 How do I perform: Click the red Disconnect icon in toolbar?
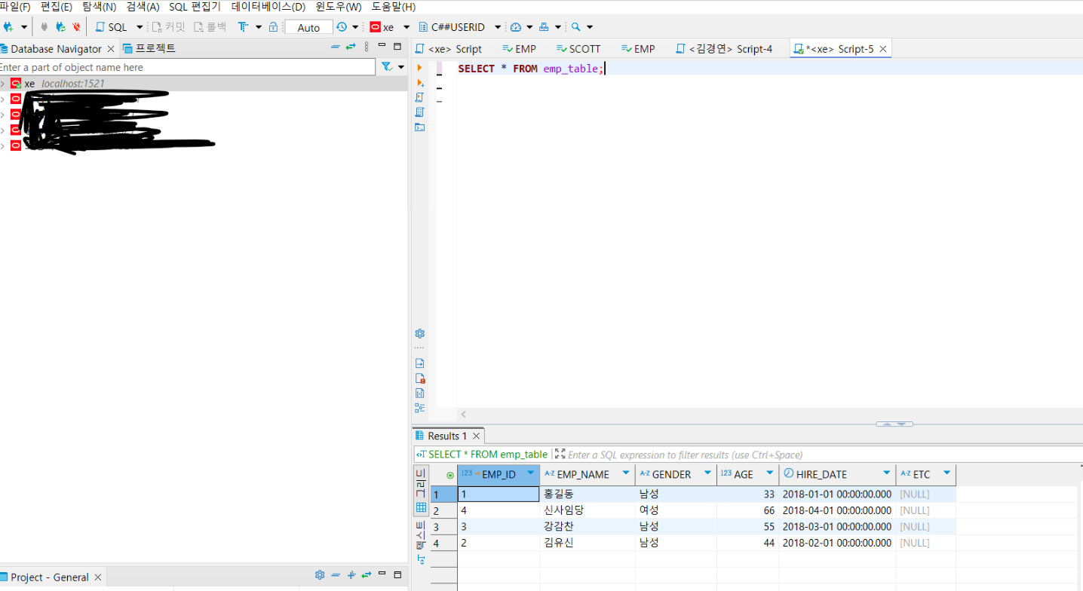(x=76, y=27)
